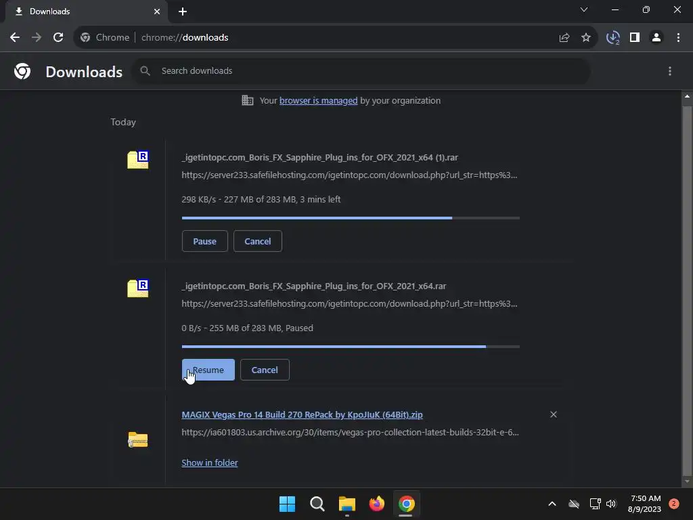Cancel the paused x64.rar download
The height and width of the screenshot is (520, 693).
[265, 370]
